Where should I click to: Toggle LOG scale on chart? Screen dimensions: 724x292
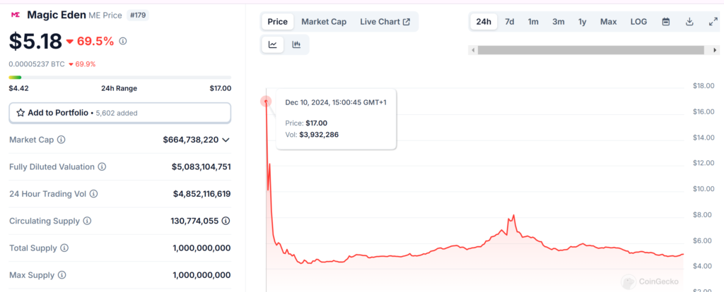coord(638,22)
